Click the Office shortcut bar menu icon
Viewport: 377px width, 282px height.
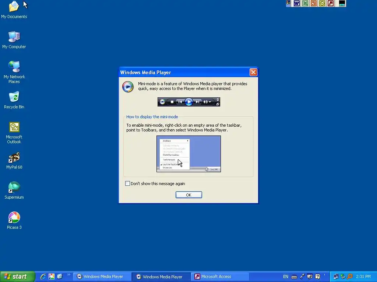pyautogui.click(x=288, y=3)
